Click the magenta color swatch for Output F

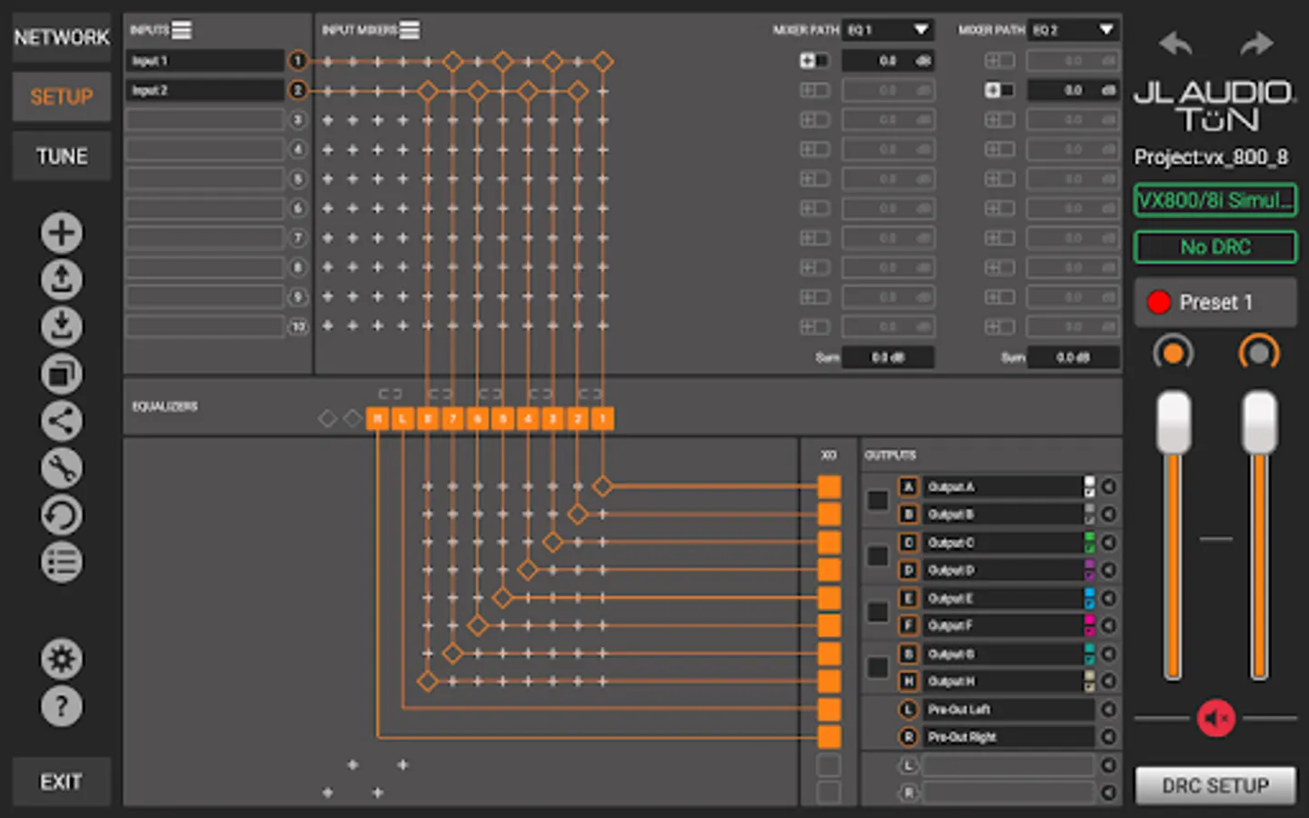[x=1089, y=625]
